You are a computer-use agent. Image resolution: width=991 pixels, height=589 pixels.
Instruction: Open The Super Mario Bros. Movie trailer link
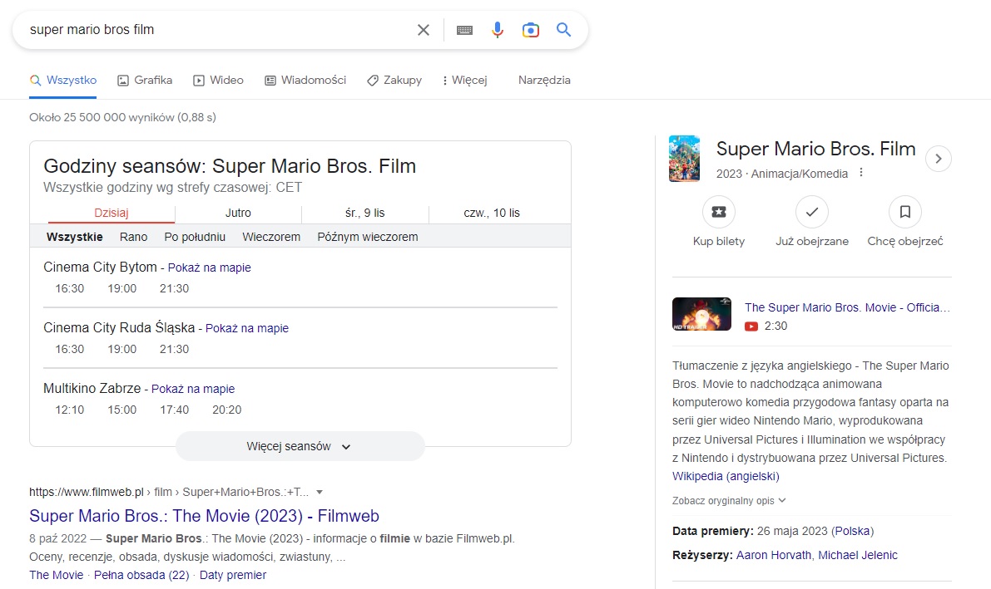coord(847,307)
